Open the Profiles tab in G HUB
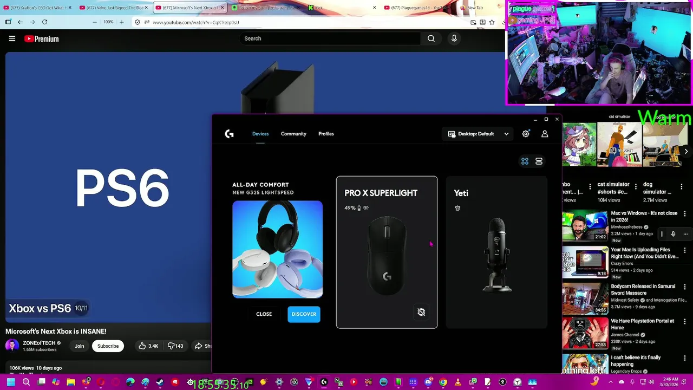The image size is (693, 390). pos(326,134)
